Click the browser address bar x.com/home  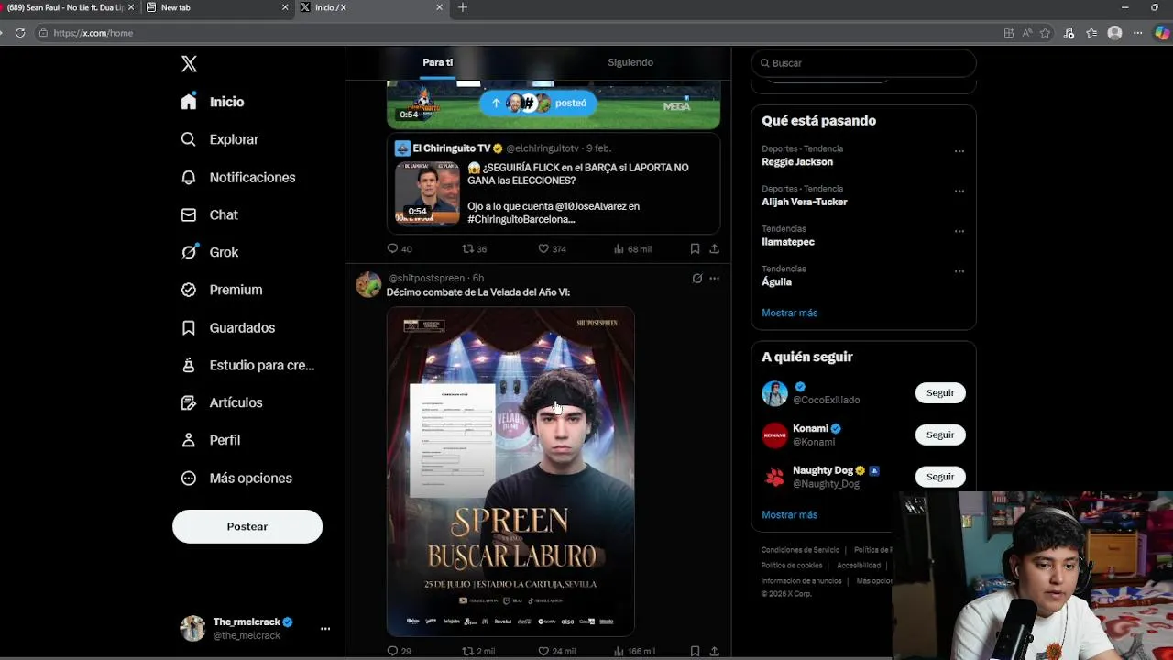tap(518, 33)
